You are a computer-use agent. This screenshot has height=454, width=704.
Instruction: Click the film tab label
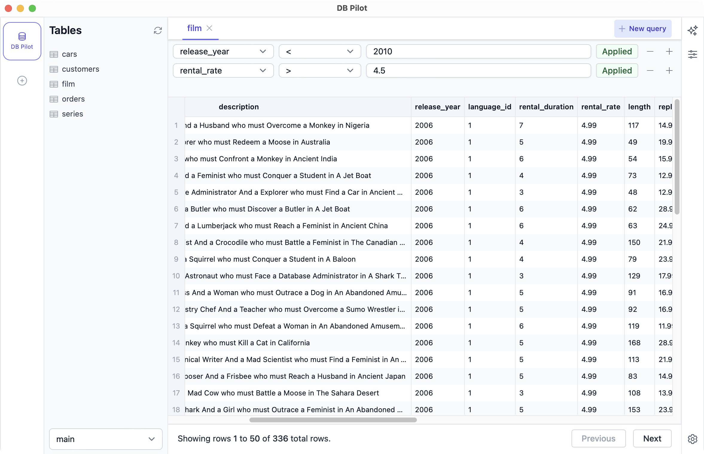(x=194, y=28)
